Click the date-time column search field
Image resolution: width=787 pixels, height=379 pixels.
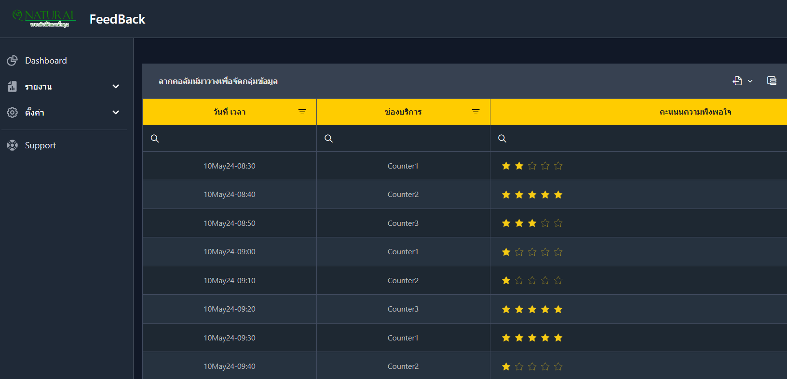click(x=236, y=139)
